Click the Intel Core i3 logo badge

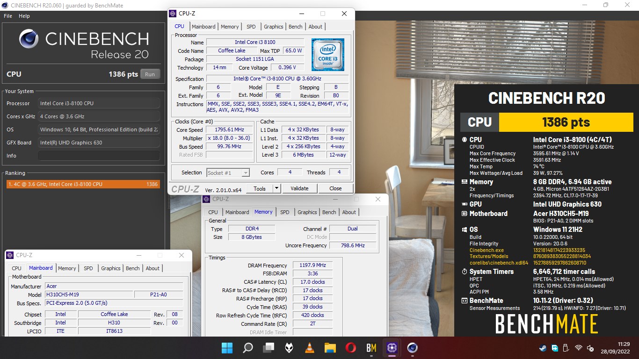tap(328, 55)
